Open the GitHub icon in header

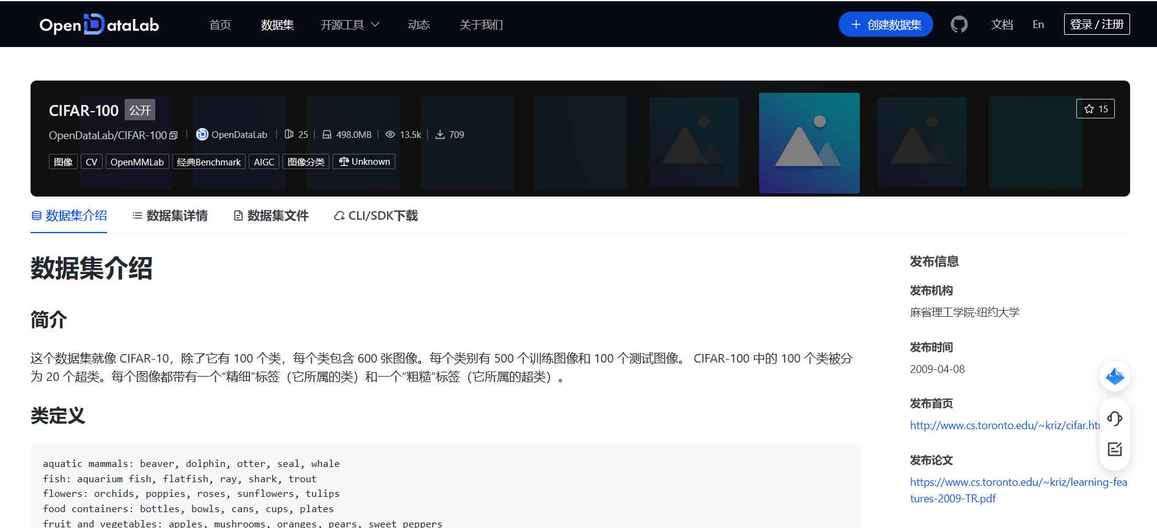click(x=959, y=24)
